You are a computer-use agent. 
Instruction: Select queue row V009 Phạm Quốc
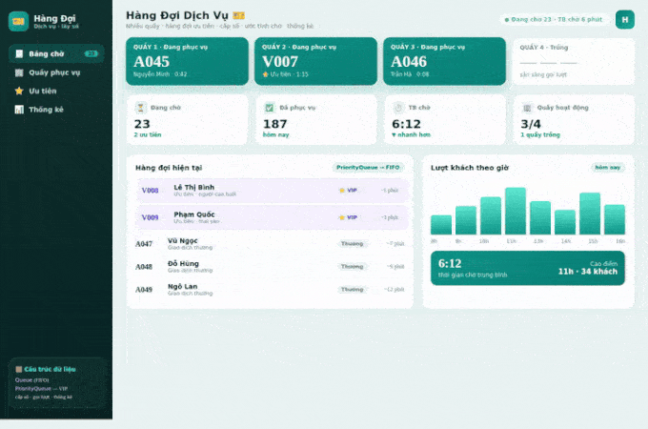tap(273, 217)
